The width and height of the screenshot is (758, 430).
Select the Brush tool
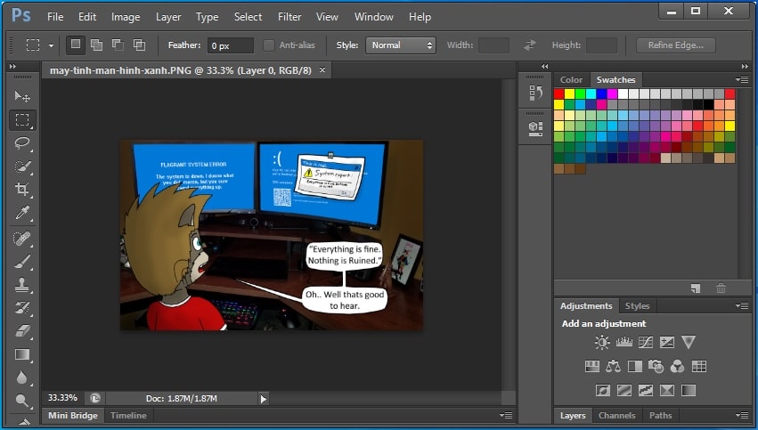coord(21,262)
